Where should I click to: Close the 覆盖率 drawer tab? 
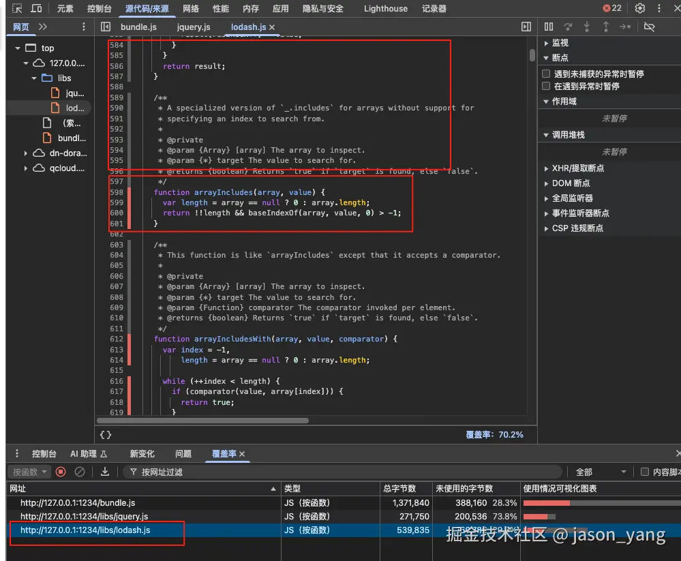[x=242, y=454]
